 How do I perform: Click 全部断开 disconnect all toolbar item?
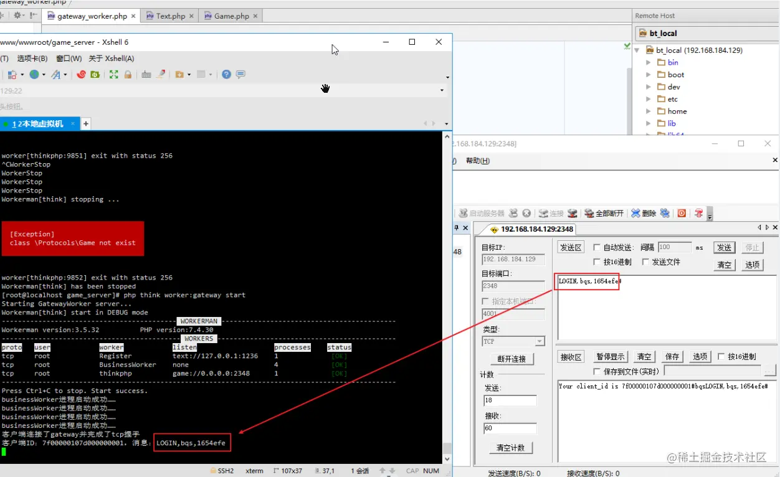click(604, 213)
